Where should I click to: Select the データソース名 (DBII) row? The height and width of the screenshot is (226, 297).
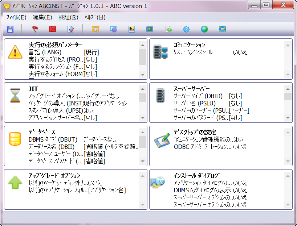pos(84,147)
